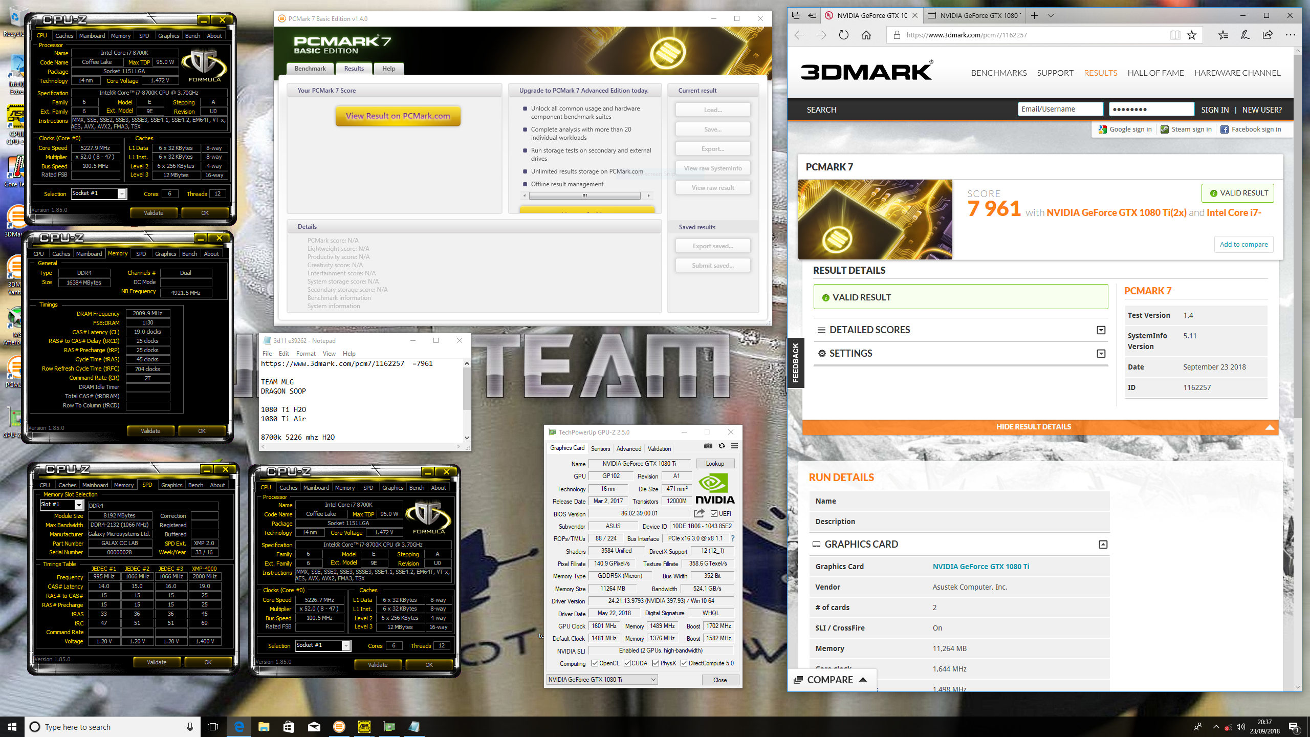Click the NVIDIA GeForce GTX 1080 Ti link
Image resolution: width=1310 pixels, height=737 pixels.
point(981,567)
